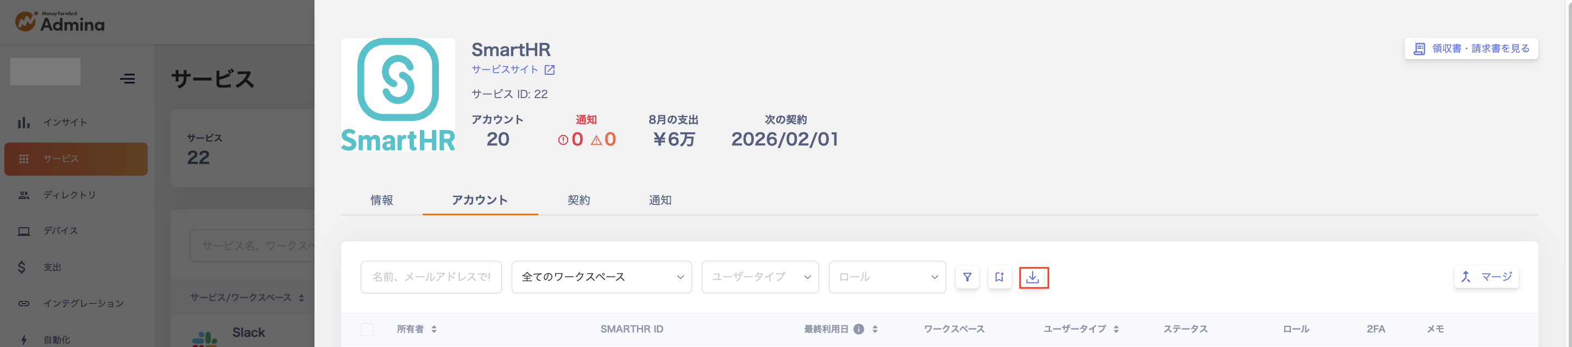
Task: Sort by ユーザータイプ column arrows
Action: tap(1116, 329)
